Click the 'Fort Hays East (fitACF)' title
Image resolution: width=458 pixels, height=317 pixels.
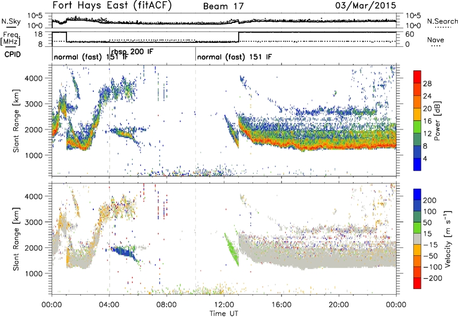pos(112,5)
